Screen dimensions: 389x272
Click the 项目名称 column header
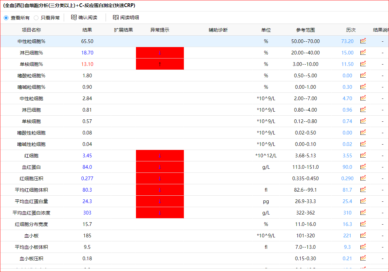tap(31, 30)
